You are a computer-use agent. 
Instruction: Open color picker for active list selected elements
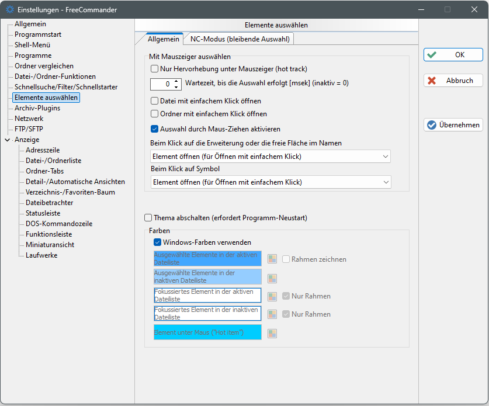[x=272, y=259]
